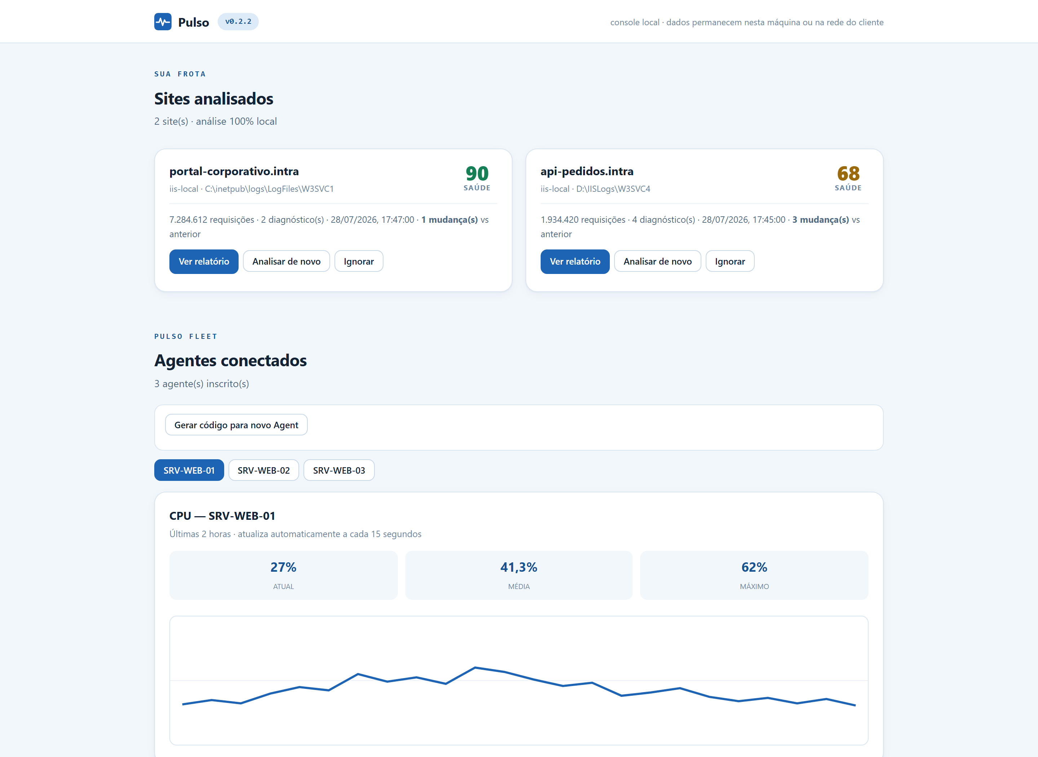Screen dimensions: 1038x757
Task: Re-analyze portal-corporativo.intra with Analisar de novo
Action: (x=286, y=261)
